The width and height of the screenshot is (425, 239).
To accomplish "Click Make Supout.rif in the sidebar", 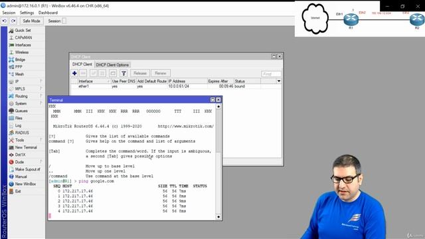I will coord(27,169).
